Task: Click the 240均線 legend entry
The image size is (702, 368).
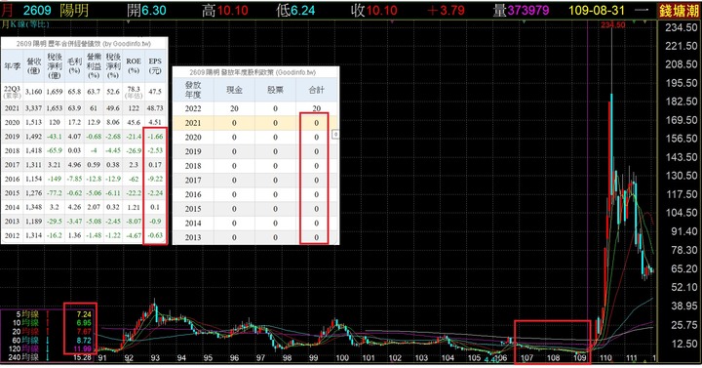Action: tap(23, 357)
